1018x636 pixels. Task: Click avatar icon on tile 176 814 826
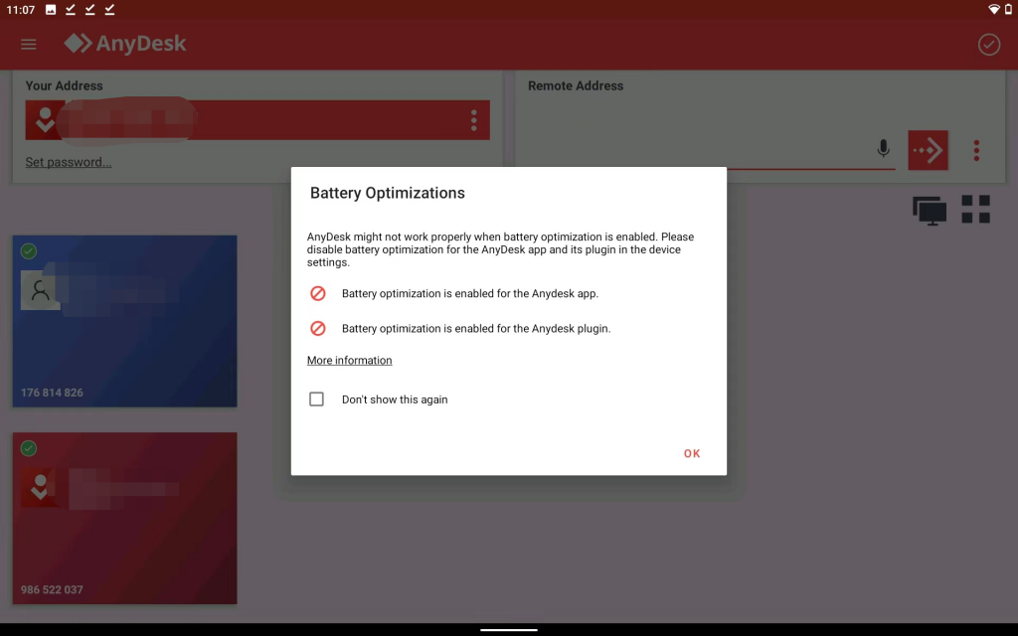pyautogui.click(x=40, y=290)
